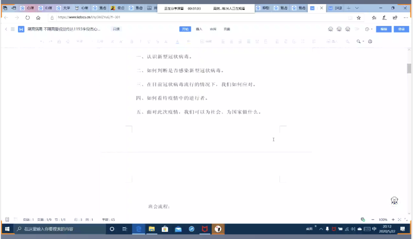This screenshot has height=239, width=413.
Task: Toggle center text alignment
Action: [x=231, y=41]
